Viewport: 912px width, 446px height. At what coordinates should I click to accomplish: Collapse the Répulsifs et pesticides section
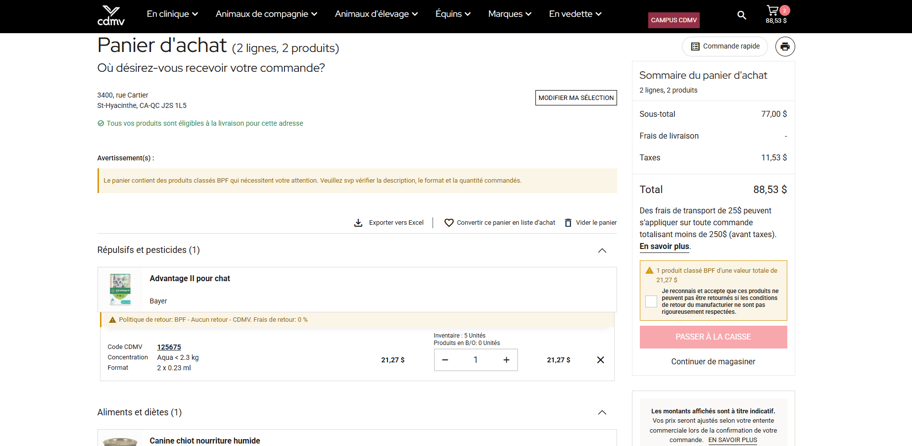coord(602,250)
